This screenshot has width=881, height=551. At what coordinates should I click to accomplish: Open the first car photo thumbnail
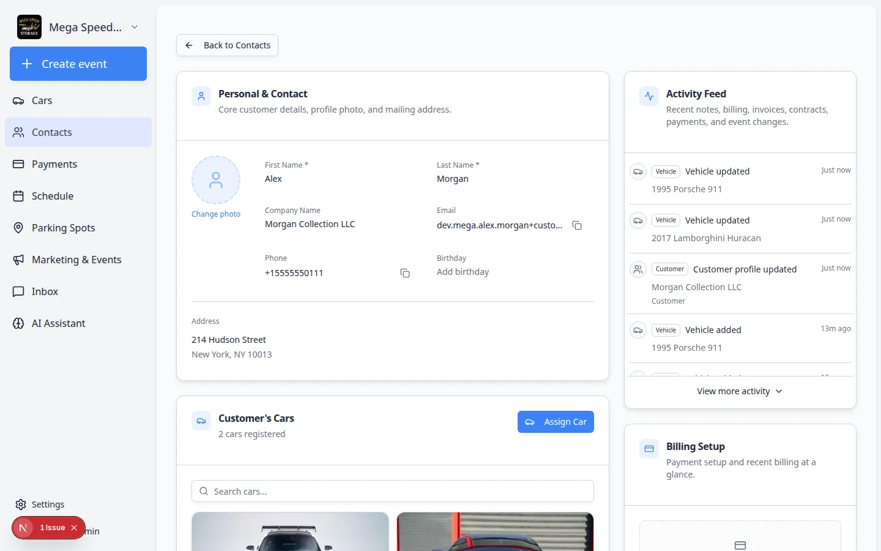(290, 531)
